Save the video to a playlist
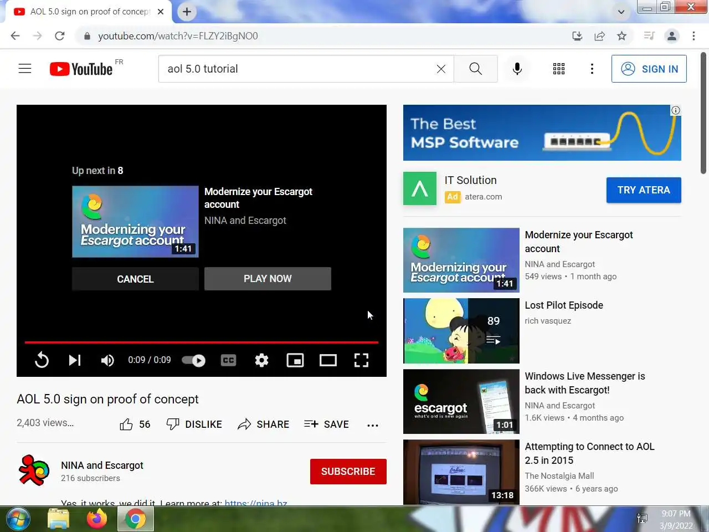Image resolution: width=709 pixels, height=532 pixels. click(326, 424)
